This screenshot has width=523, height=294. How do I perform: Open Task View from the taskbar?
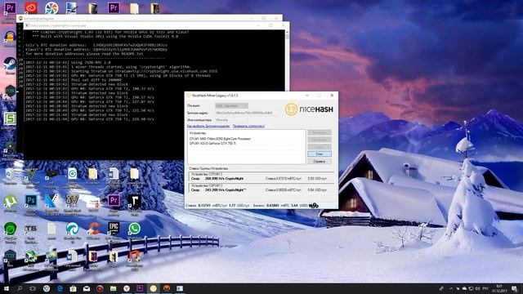pyautogui.click(x=33, y=288)
